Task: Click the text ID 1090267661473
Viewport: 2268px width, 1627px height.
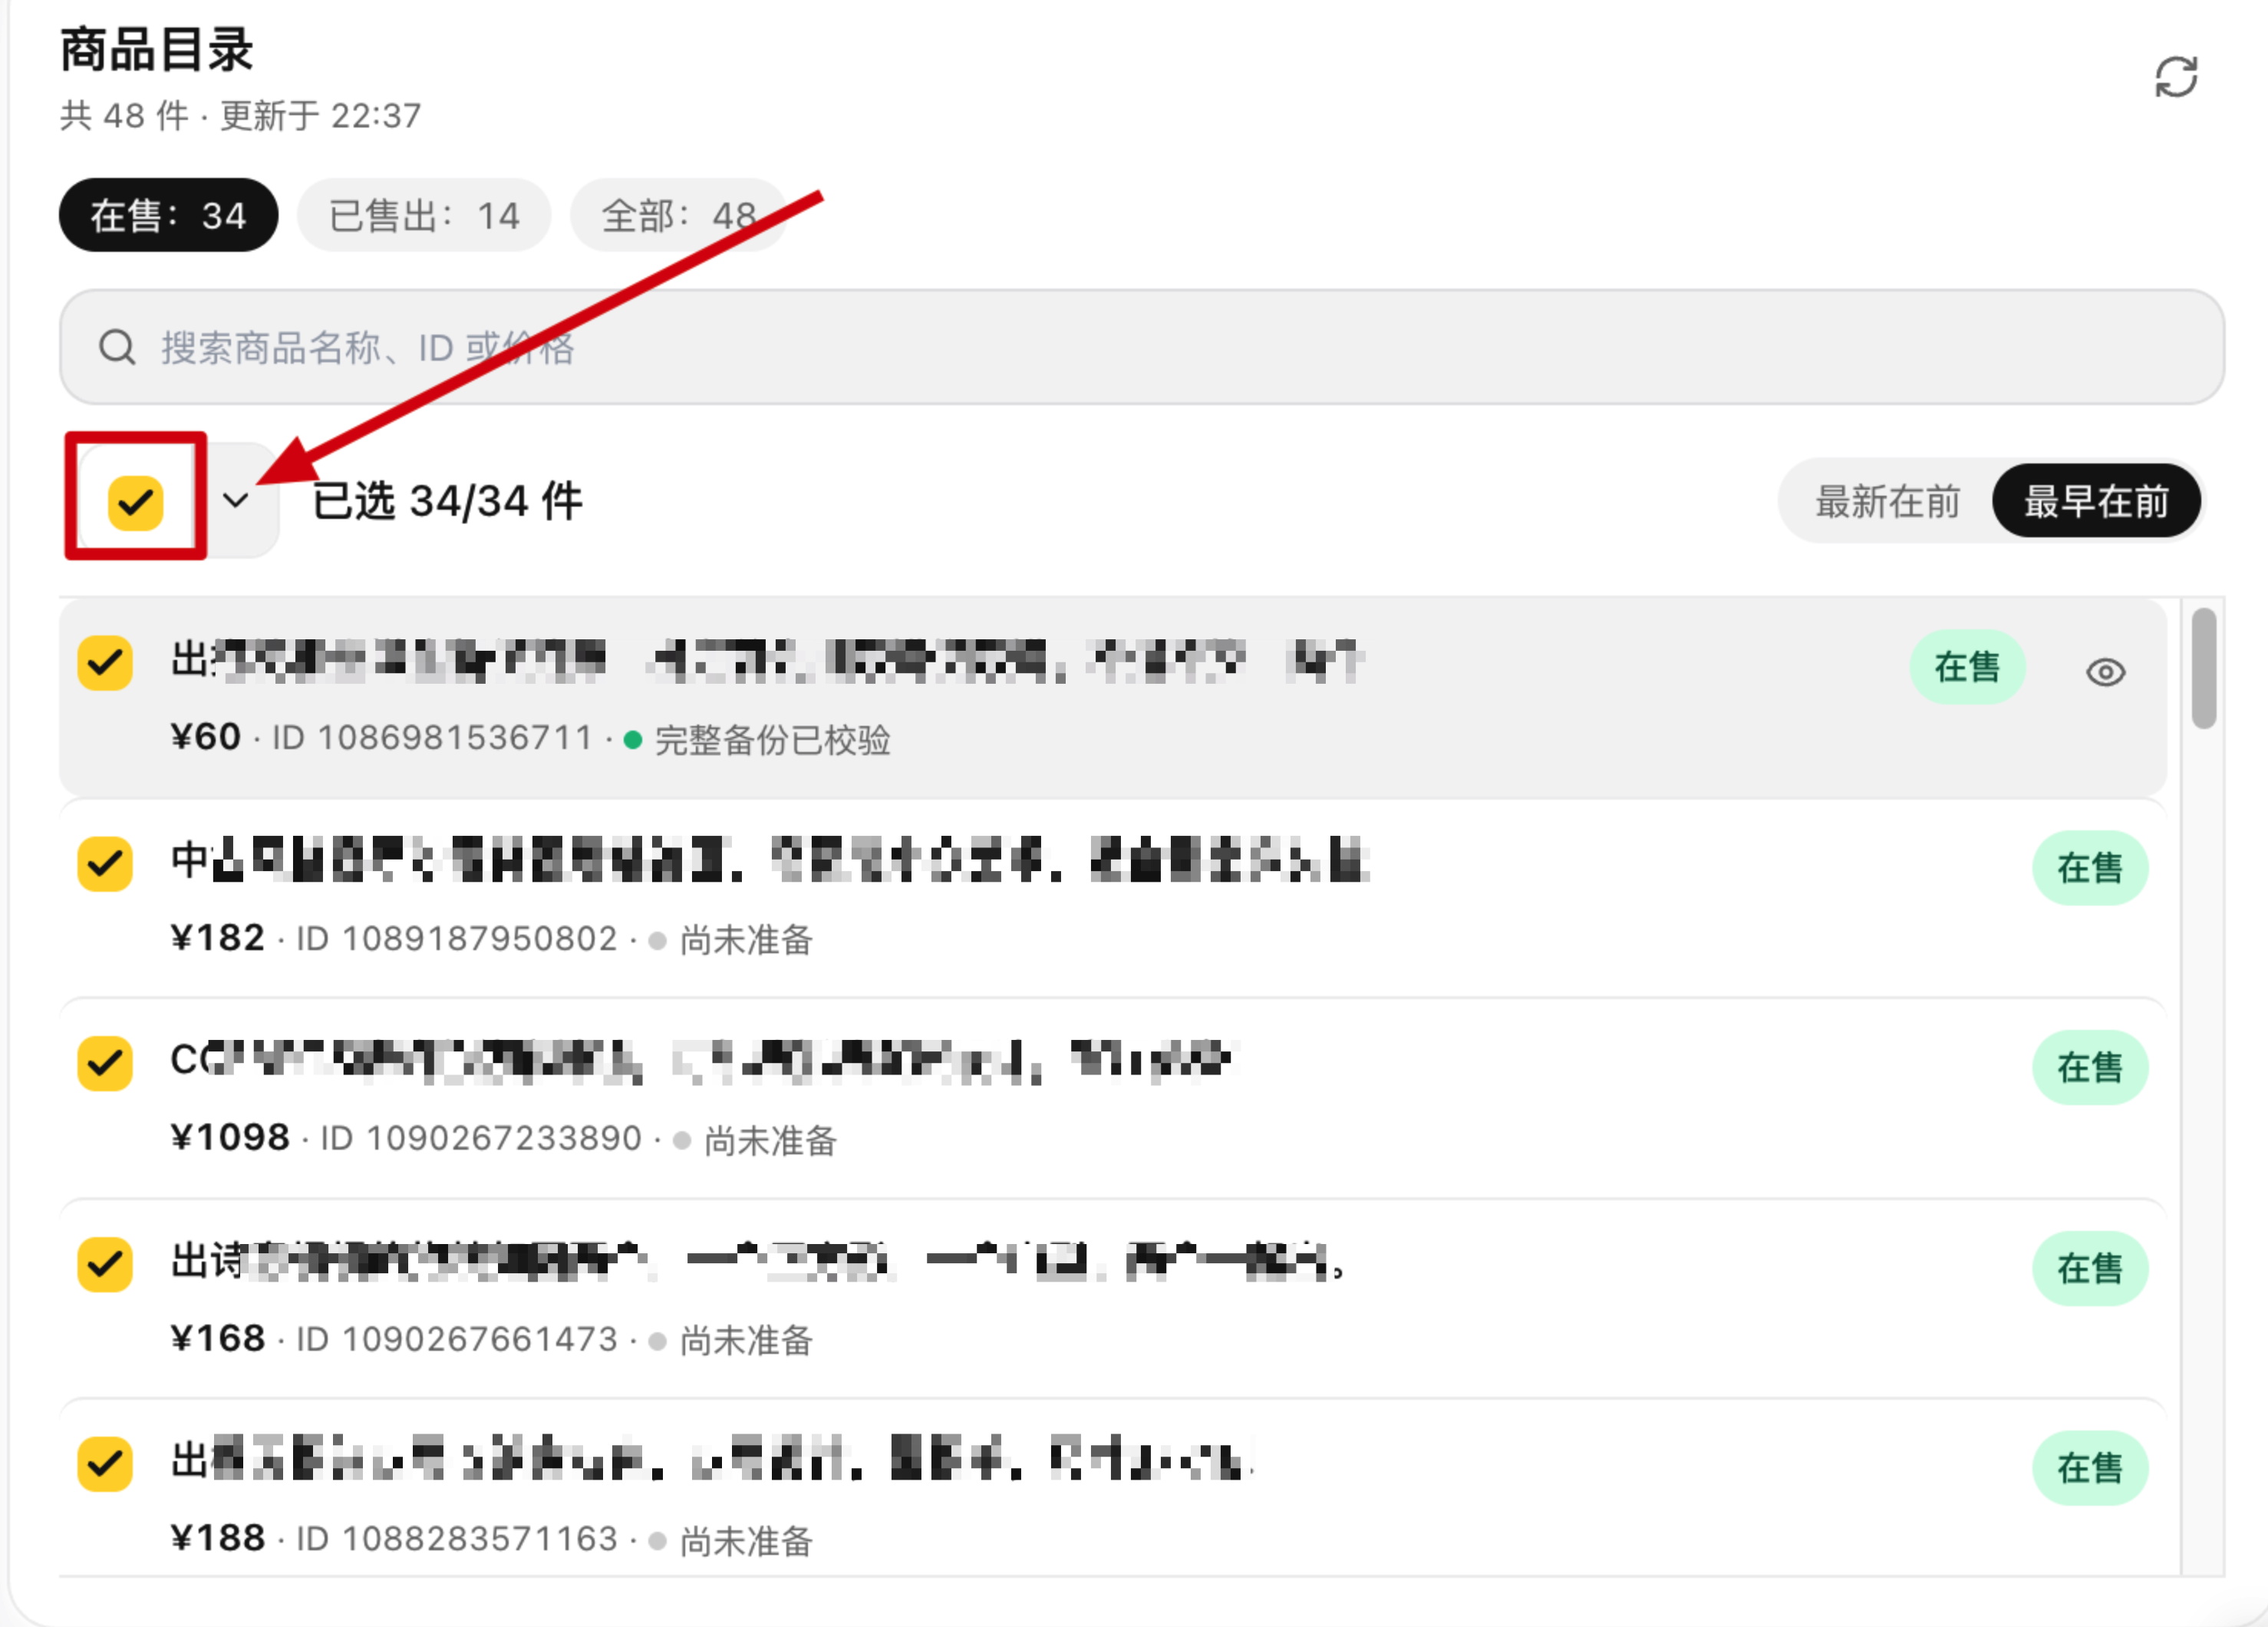Action: (x=457, y=1340)
